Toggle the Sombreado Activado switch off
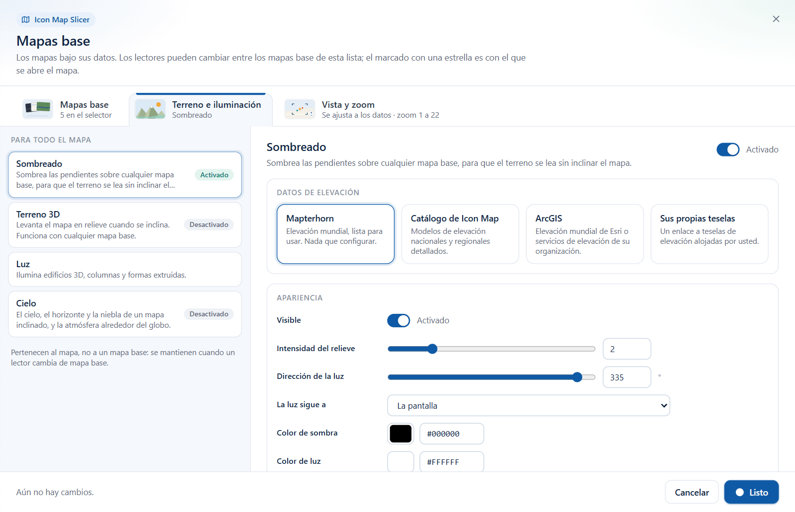This screenshot has height=512, width=795. pyautogui.click(x=728, y=149)
